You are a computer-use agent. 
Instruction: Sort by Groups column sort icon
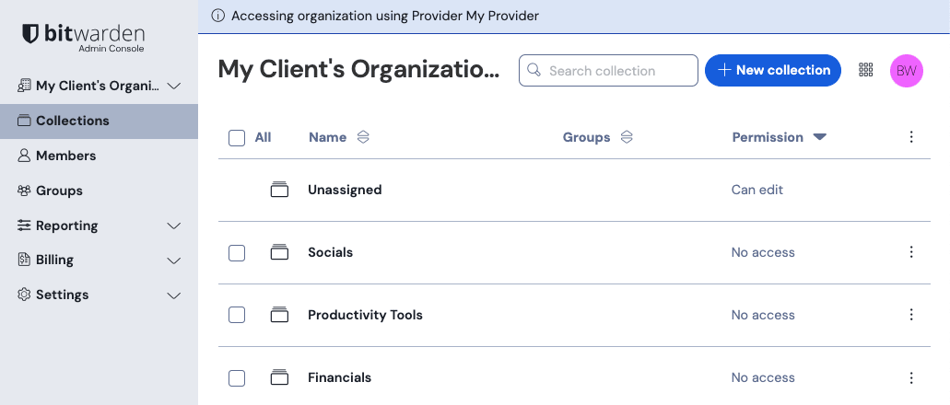coord(627,137)
